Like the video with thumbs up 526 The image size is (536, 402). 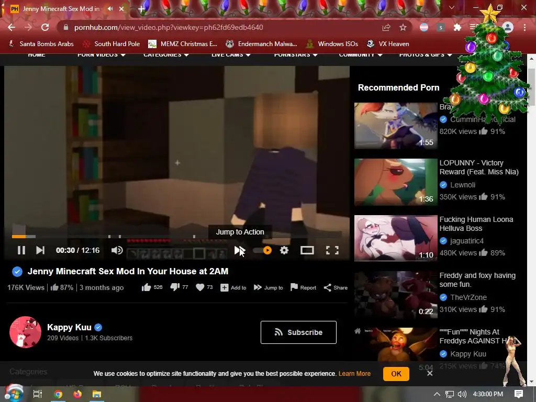[x=152, y=287]
